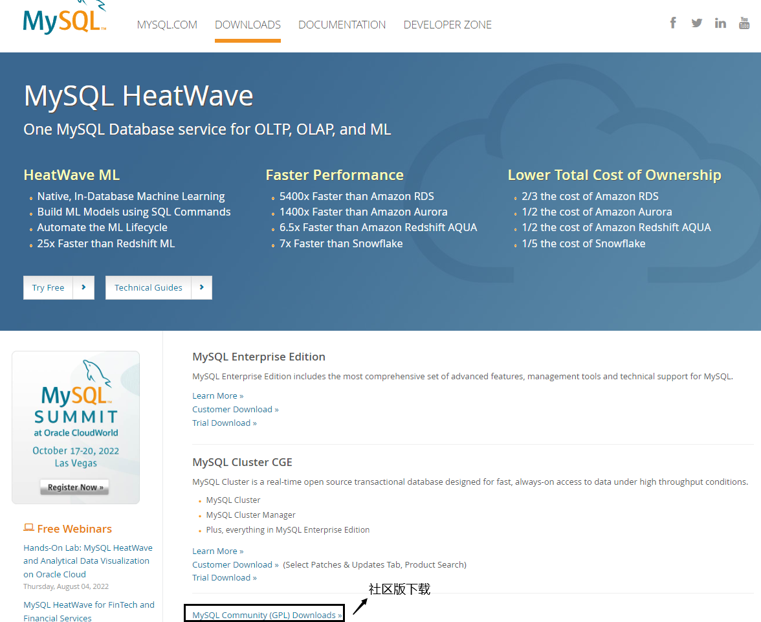This screenshot has height=622, width=761.
Task: Switch to the DOCUMENTATION tab
Action: (342, 25)
